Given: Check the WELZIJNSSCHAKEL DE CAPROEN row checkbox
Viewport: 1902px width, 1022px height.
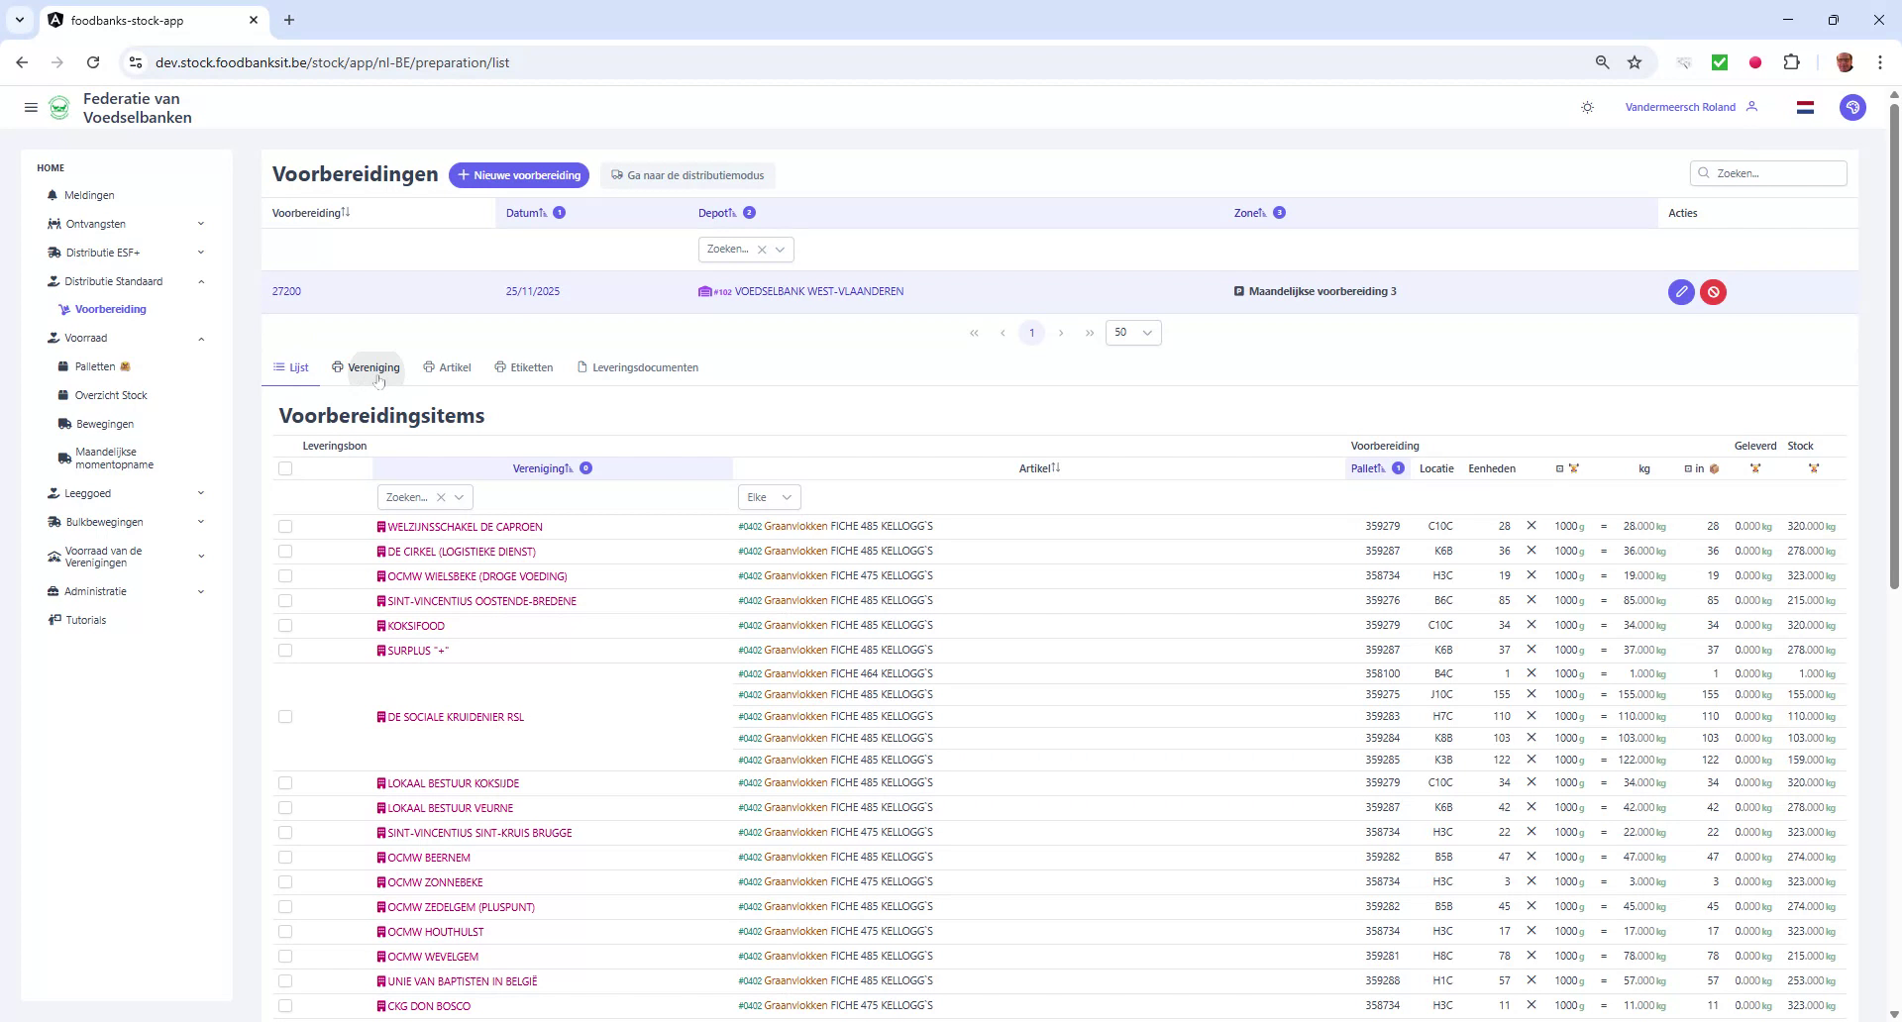Looking at the screenshot, I should (x=285, y=526).
